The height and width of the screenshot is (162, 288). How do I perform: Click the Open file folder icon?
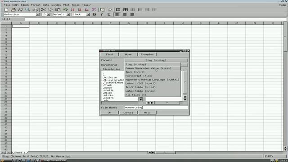tap(13, 9)
